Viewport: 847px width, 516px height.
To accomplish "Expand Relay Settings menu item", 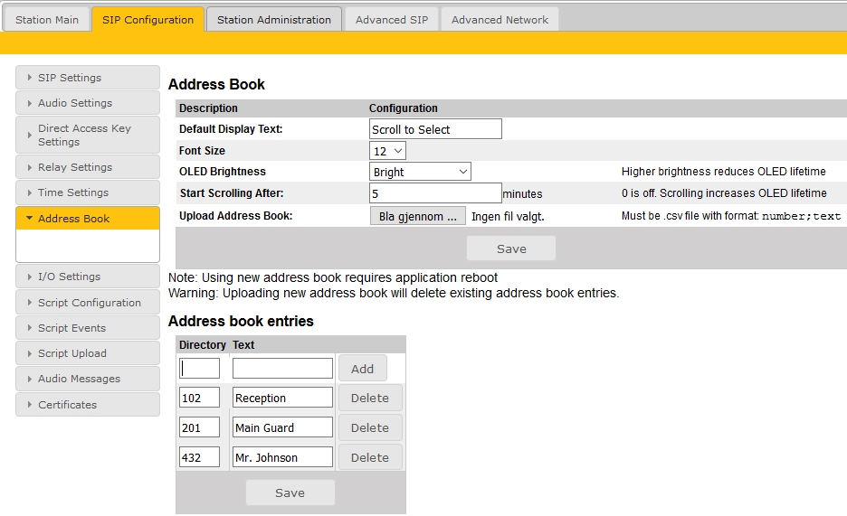I will click(87, 167).
